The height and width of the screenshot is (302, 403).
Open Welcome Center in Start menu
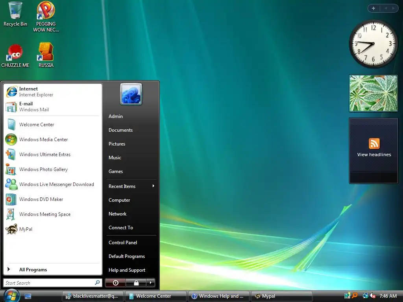click(x=52, y=125)
